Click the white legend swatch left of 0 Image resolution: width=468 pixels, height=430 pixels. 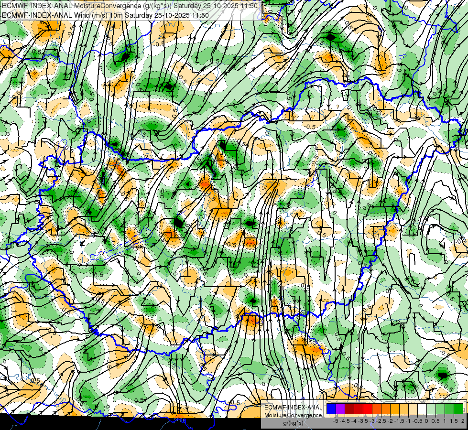pyautogui.click(x=422, y=409)
